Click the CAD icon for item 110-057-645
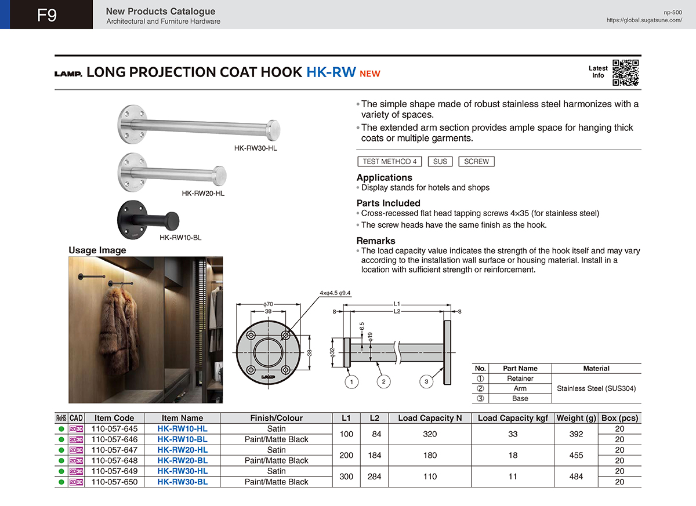The width and height of the screenshot is (696, 506). [x=76, y=429]
